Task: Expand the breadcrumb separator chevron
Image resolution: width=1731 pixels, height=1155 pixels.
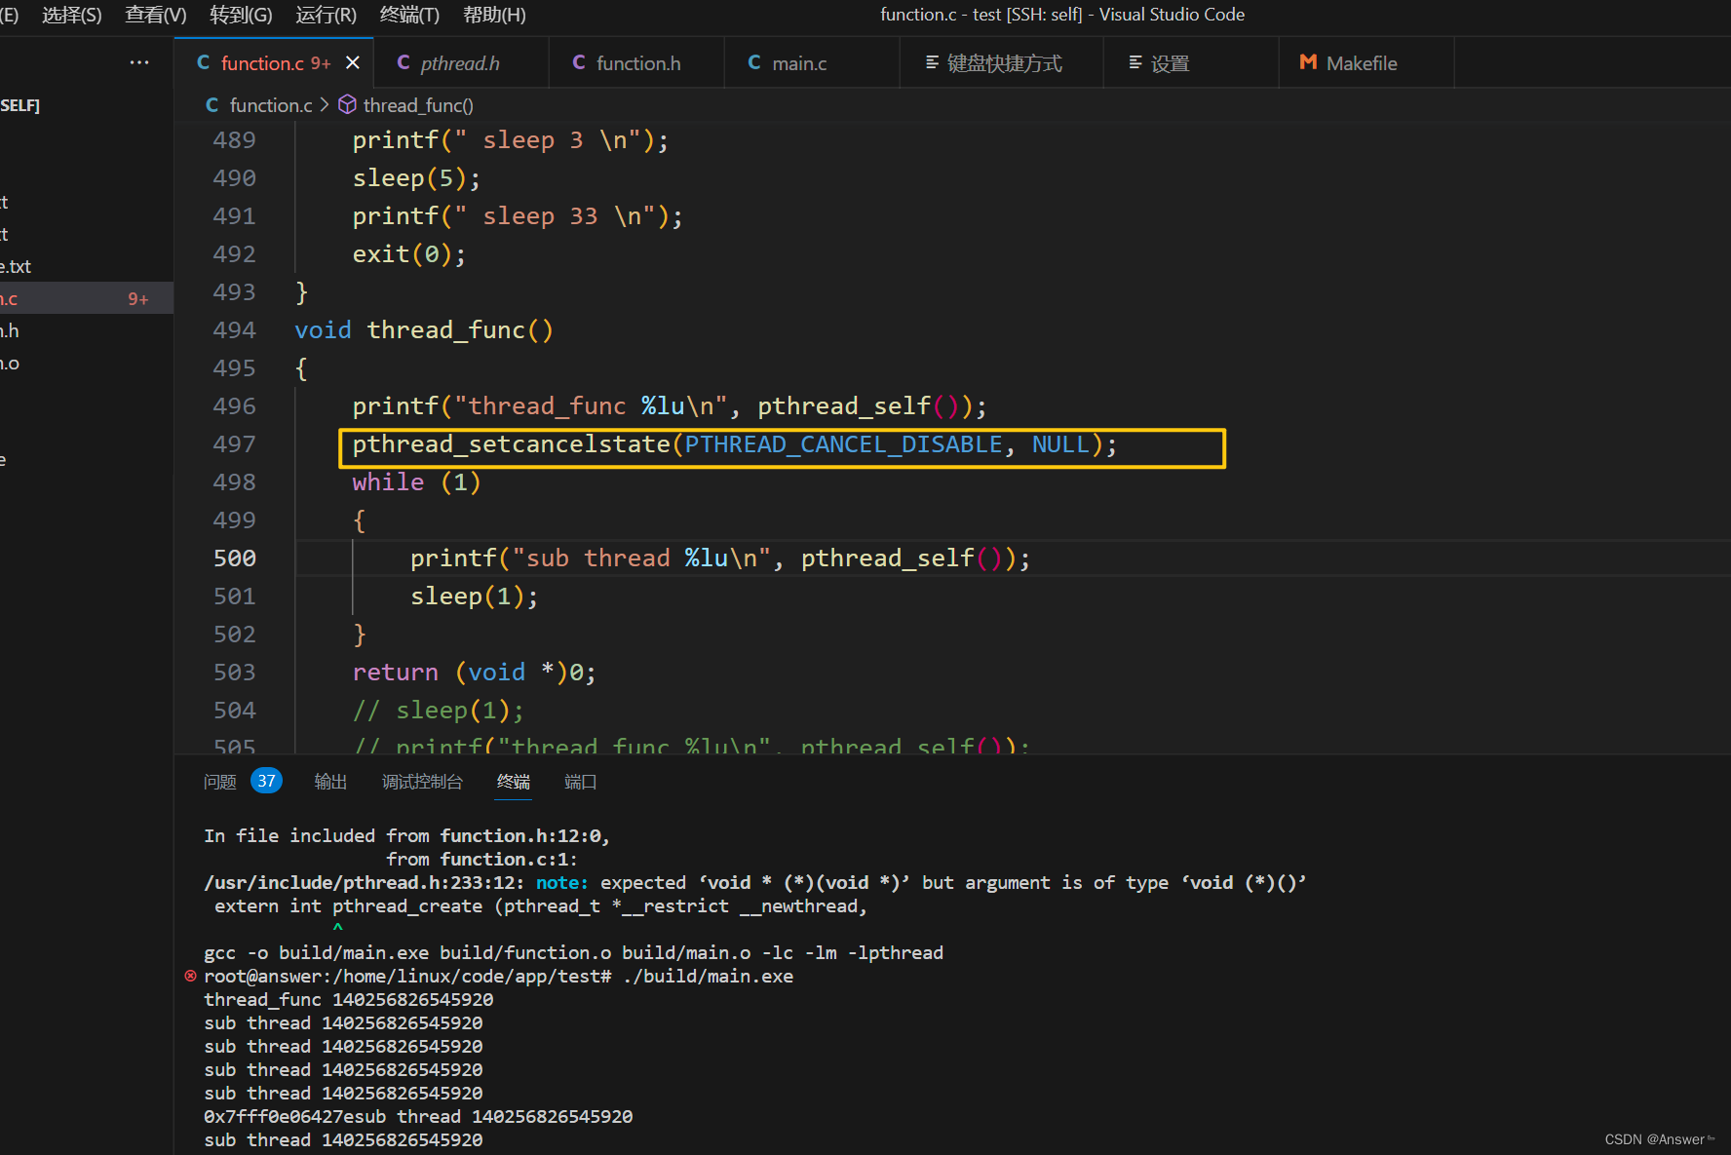Action: pyautogui.click(x=325, y=104)
